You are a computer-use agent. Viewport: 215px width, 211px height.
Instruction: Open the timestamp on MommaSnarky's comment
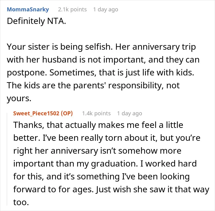tap(106, 10)
